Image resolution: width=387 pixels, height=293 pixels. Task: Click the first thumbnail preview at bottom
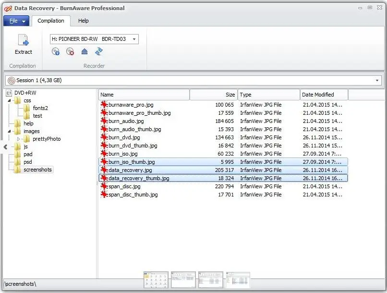pyautogui.click(x=156, y=280)
